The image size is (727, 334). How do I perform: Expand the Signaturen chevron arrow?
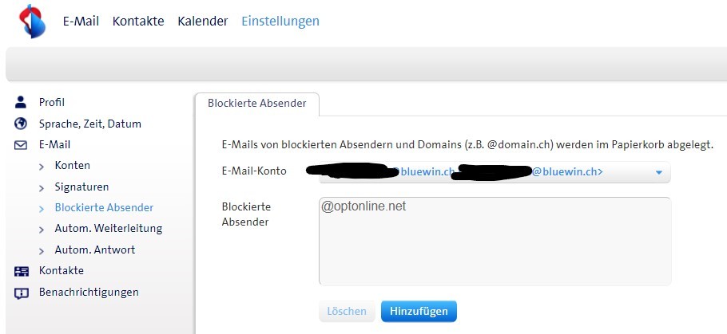pyautogui.click(x=42, y=187)
